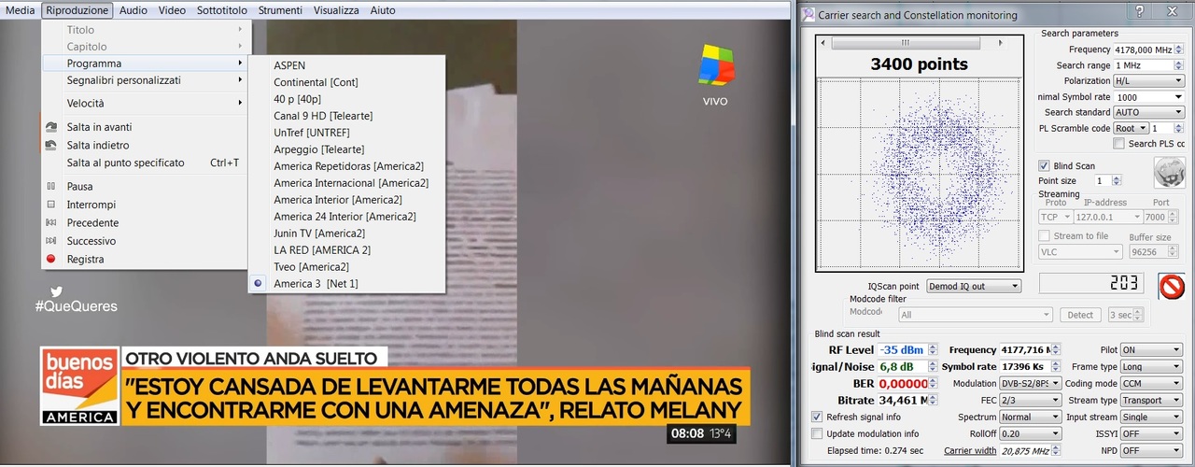Open the Audio menu
Screen dimensions: 1195x467
[134, 10]
